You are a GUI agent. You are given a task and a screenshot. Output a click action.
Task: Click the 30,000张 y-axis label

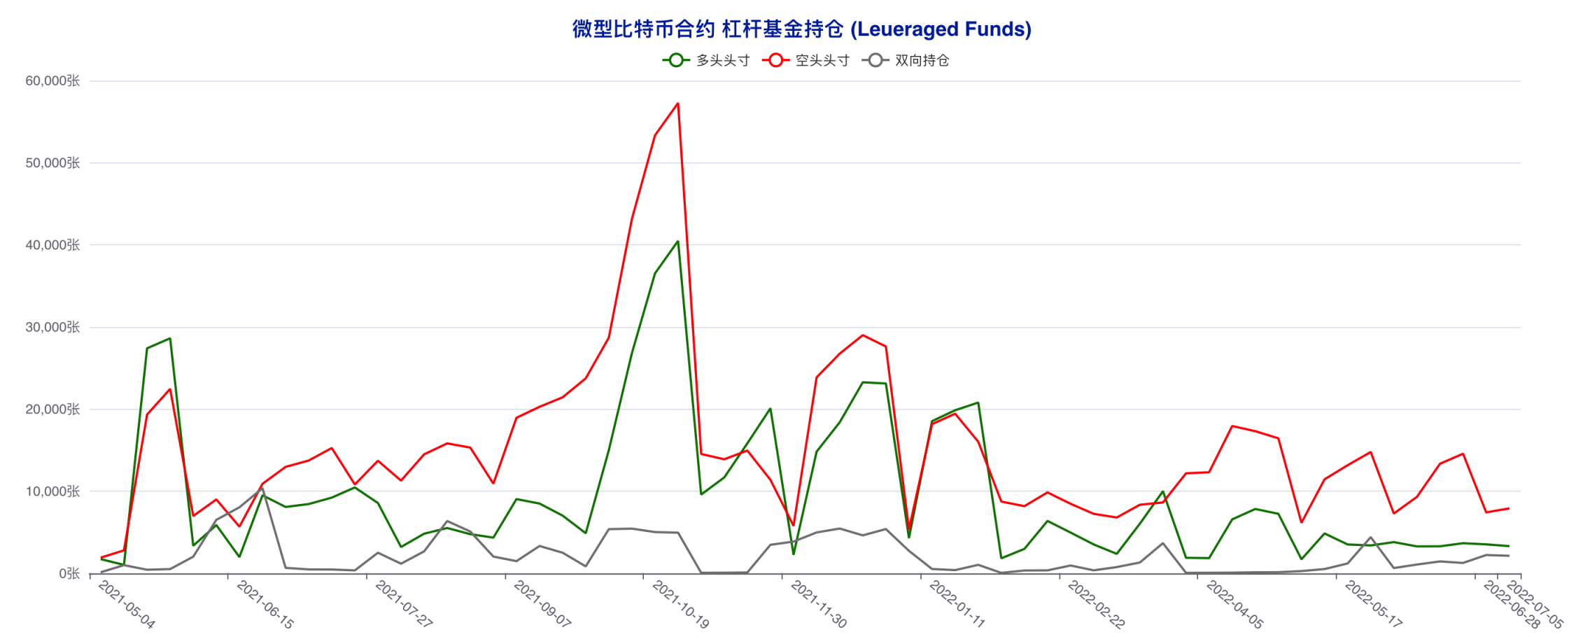point(52,328)
